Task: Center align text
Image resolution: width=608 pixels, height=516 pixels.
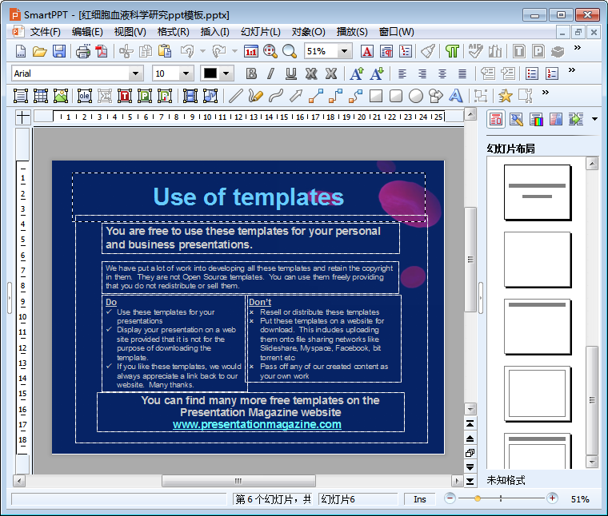Action: pyautogui.click(x=442, y=73)
